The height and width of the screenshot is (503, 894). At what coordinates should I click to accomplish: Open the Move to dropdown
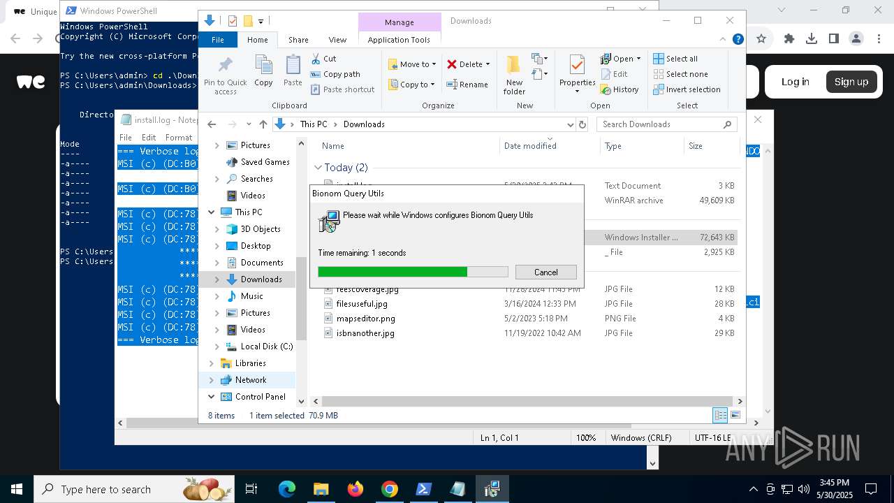pyautogui.click(x=412, y=64)
